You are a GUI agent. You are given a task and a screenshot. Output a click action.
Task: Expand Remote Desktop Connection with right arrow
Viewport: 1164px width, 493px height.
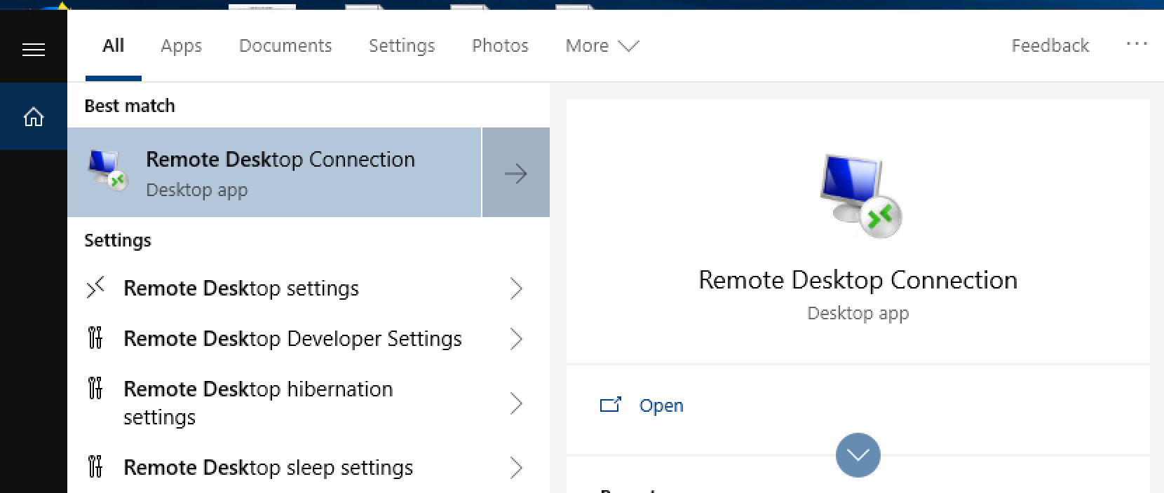click(515, 173)
